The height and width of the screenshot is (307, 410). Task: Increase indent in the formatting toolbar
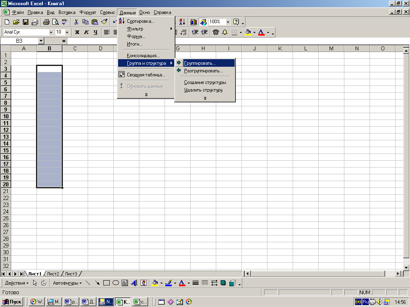204,32
